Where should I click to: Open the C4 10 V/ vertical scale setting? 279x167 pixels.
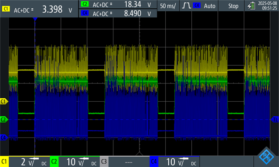click(x=179, y=161)
